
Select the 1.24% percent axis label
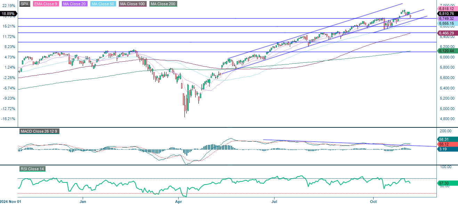[9, 68]
